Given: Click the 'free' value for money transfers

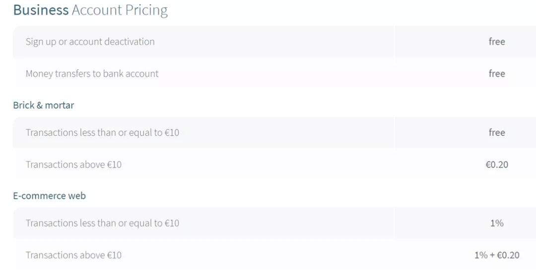Looking at the screenshot, I should click(496, 74).
